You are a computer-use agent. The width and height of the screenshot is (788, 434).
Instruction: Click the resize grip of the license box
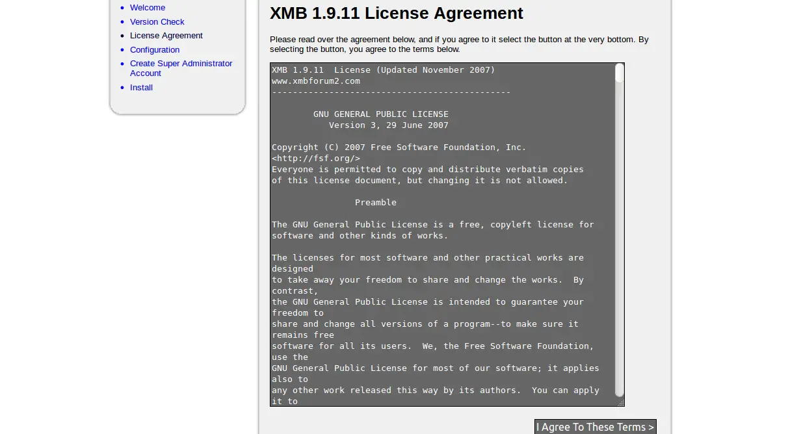(x=620, y=403)
